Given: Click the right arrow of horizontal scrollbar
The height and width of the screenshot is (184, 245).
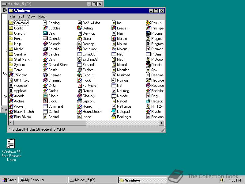Looking at the screenshot, I should pos(162,123).
